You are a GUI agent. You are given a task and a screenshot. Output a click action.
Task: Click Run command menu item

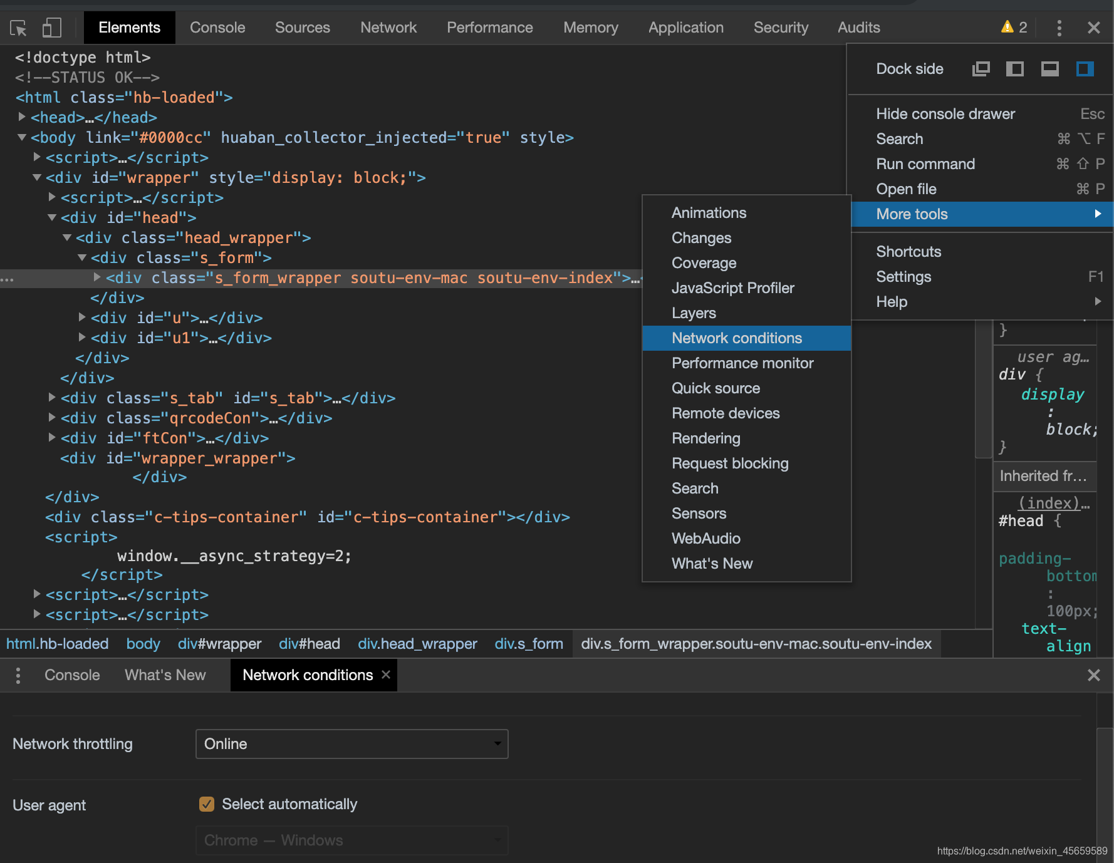[x=982, y=164]
